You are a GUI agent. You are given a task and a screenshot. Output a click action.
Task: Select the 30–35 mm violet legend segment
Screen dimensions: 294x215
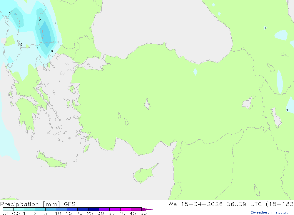point(104,209)
